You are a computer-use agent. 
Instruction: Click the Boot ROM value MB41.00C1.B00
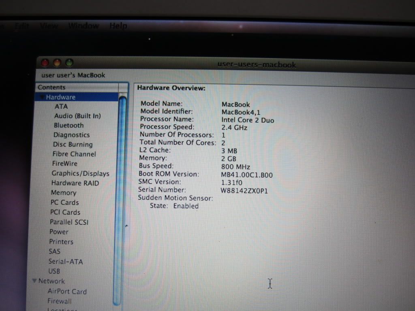pos(247,175)
